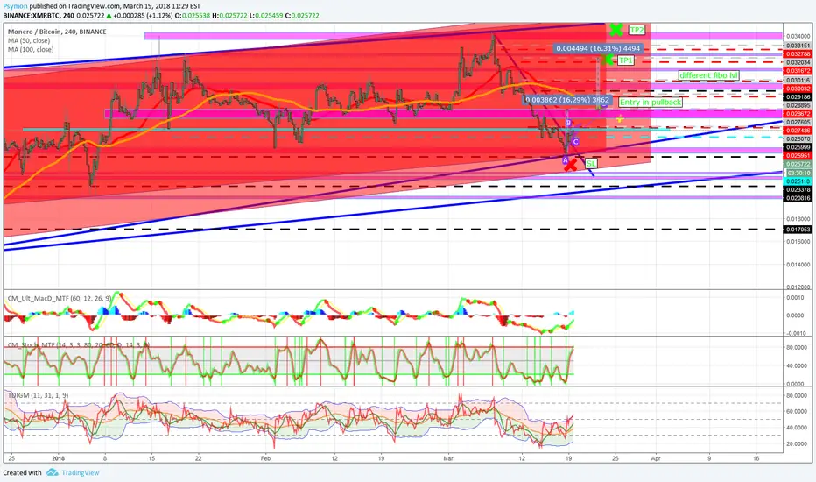The width and height of the screenshot is (816, 482).
Task: Select the SL label box
Action: click(591, 164)
